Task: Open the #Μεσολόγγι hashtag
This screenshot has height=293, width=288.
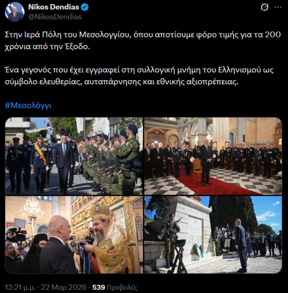Action: click(28, 105)
